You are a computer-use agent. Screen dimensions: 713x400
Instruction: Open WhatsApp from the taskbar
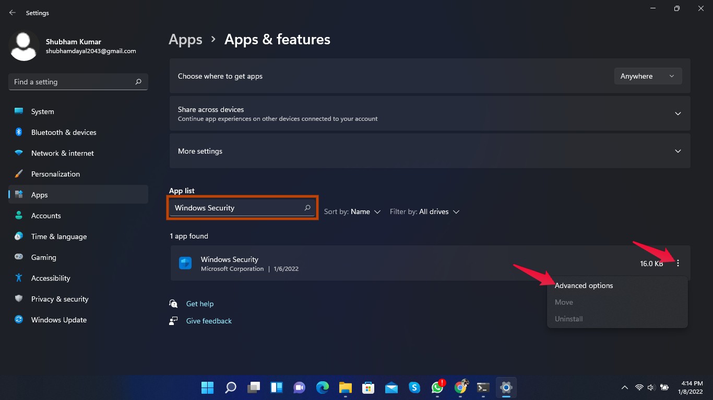437,387
